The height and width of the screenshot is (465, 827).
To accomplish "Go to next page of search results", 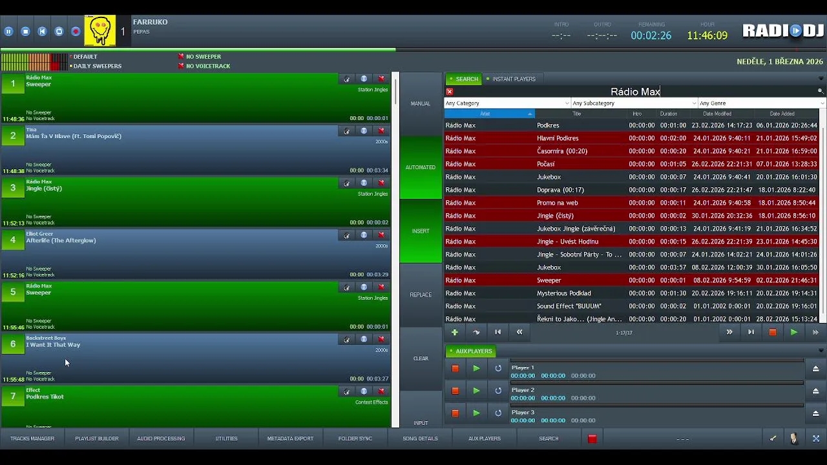I will tap(729, 332).
